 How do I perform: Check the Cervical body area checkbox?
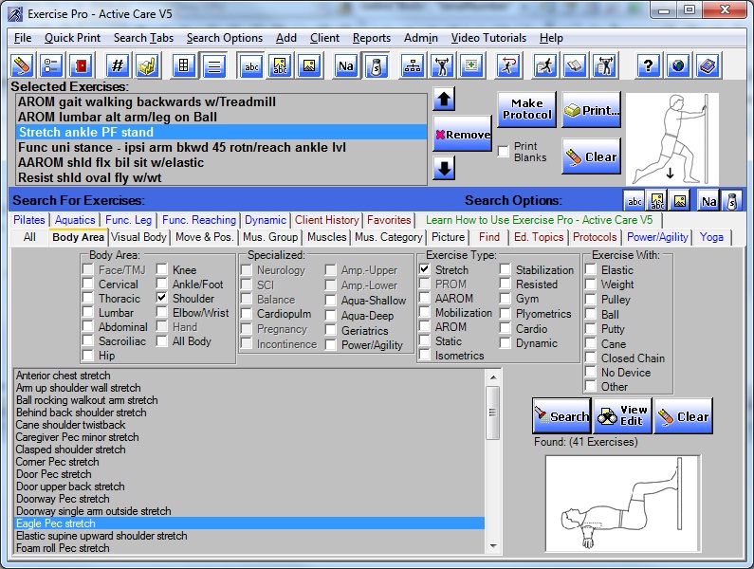pos(88,284)
